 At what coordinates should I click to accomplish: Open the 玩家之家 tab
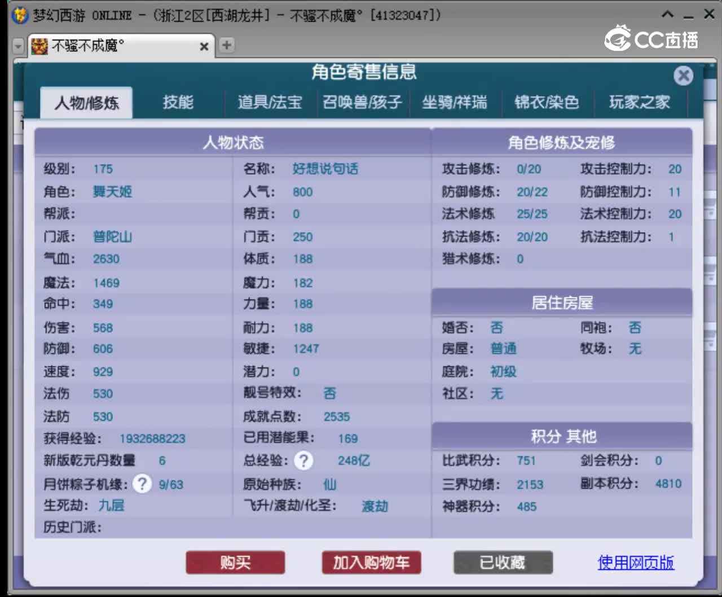640,102
